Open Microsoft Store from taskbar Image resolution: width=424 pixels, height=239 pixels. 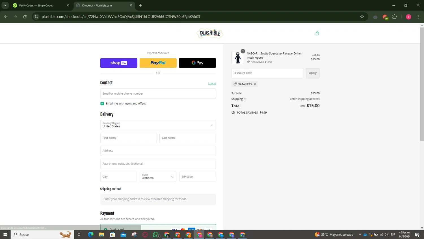coord(112,234)
